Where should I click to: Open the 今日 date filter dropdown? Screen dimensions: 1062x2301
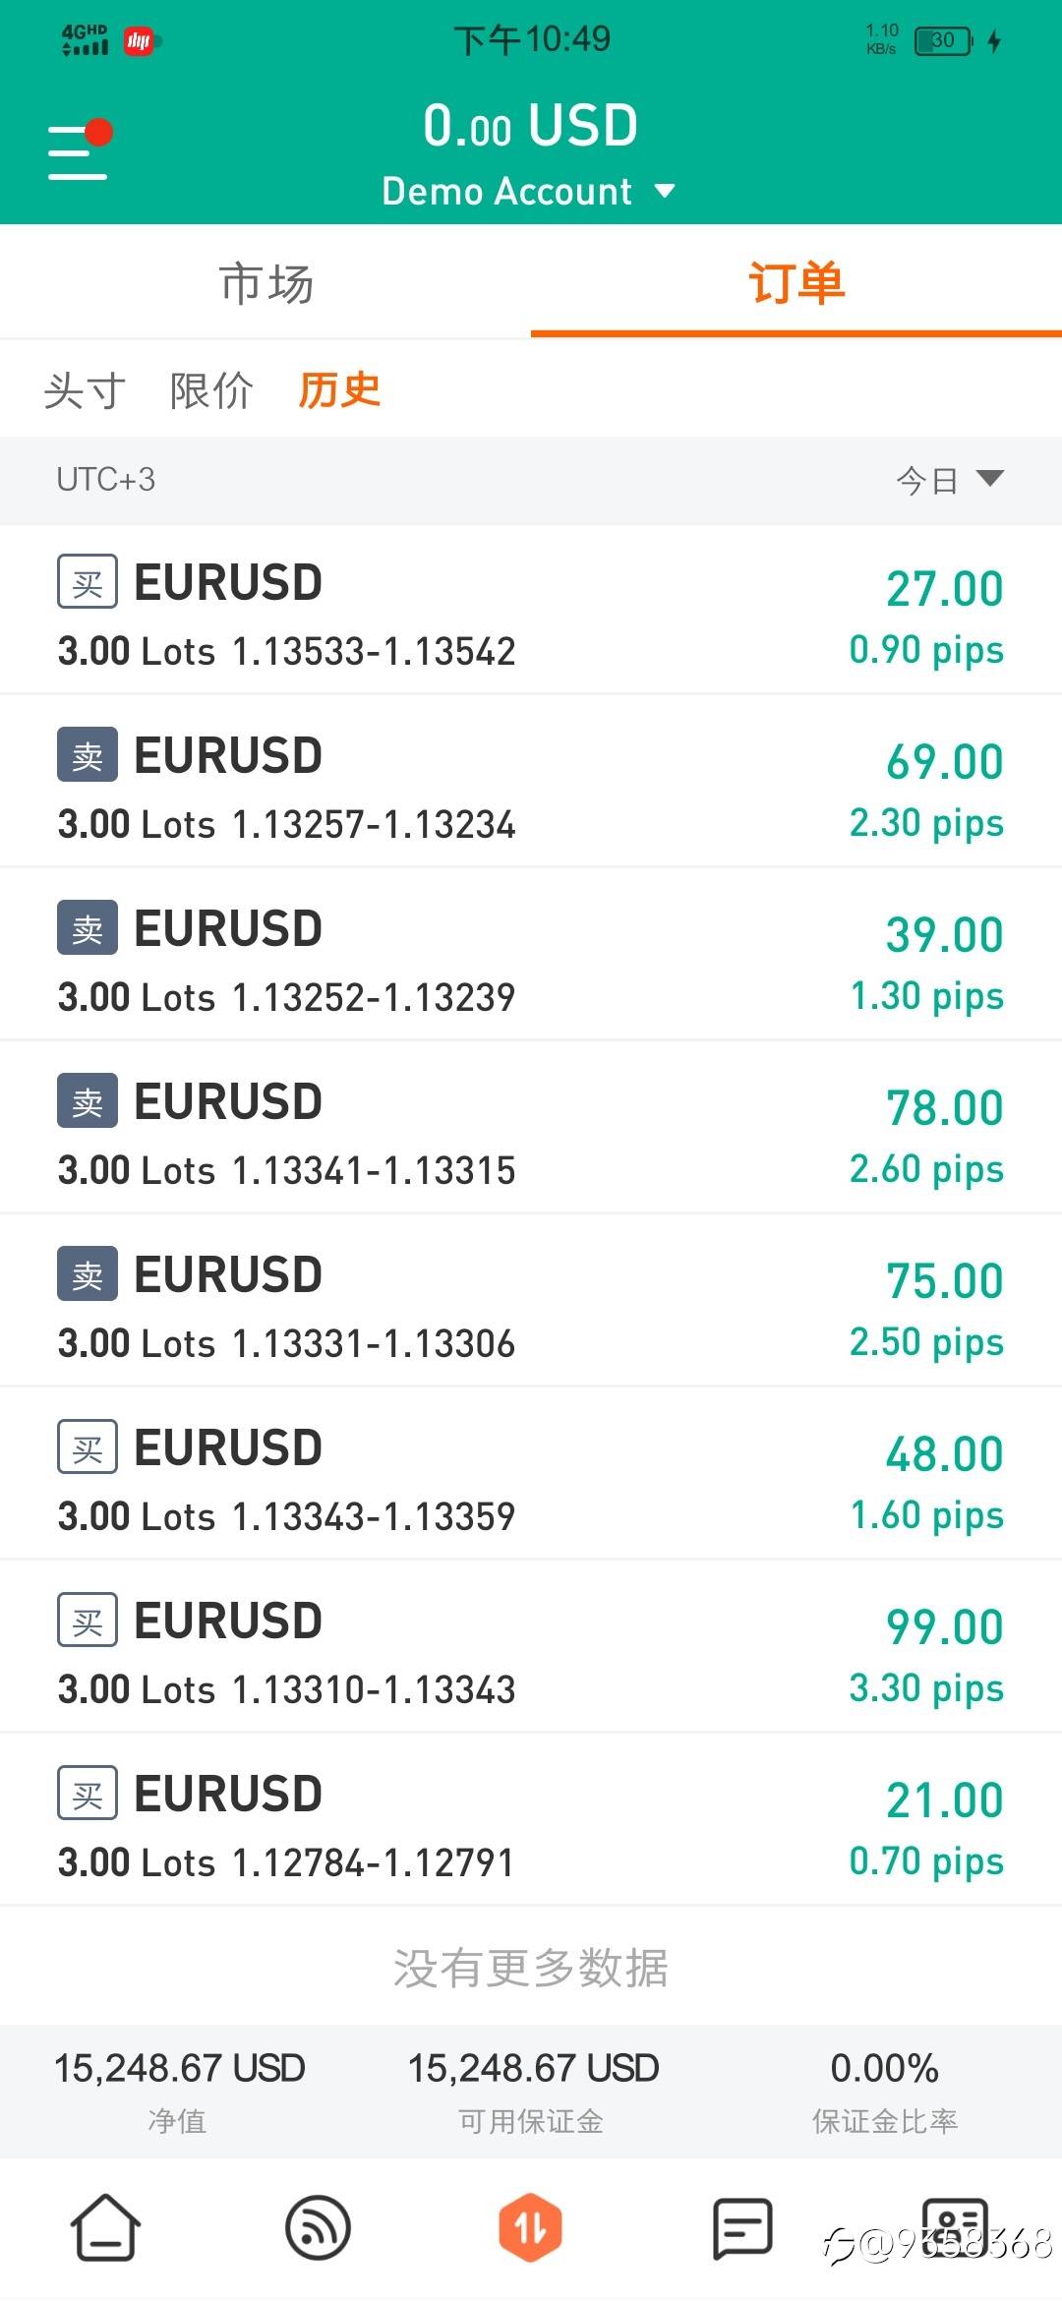949,480
